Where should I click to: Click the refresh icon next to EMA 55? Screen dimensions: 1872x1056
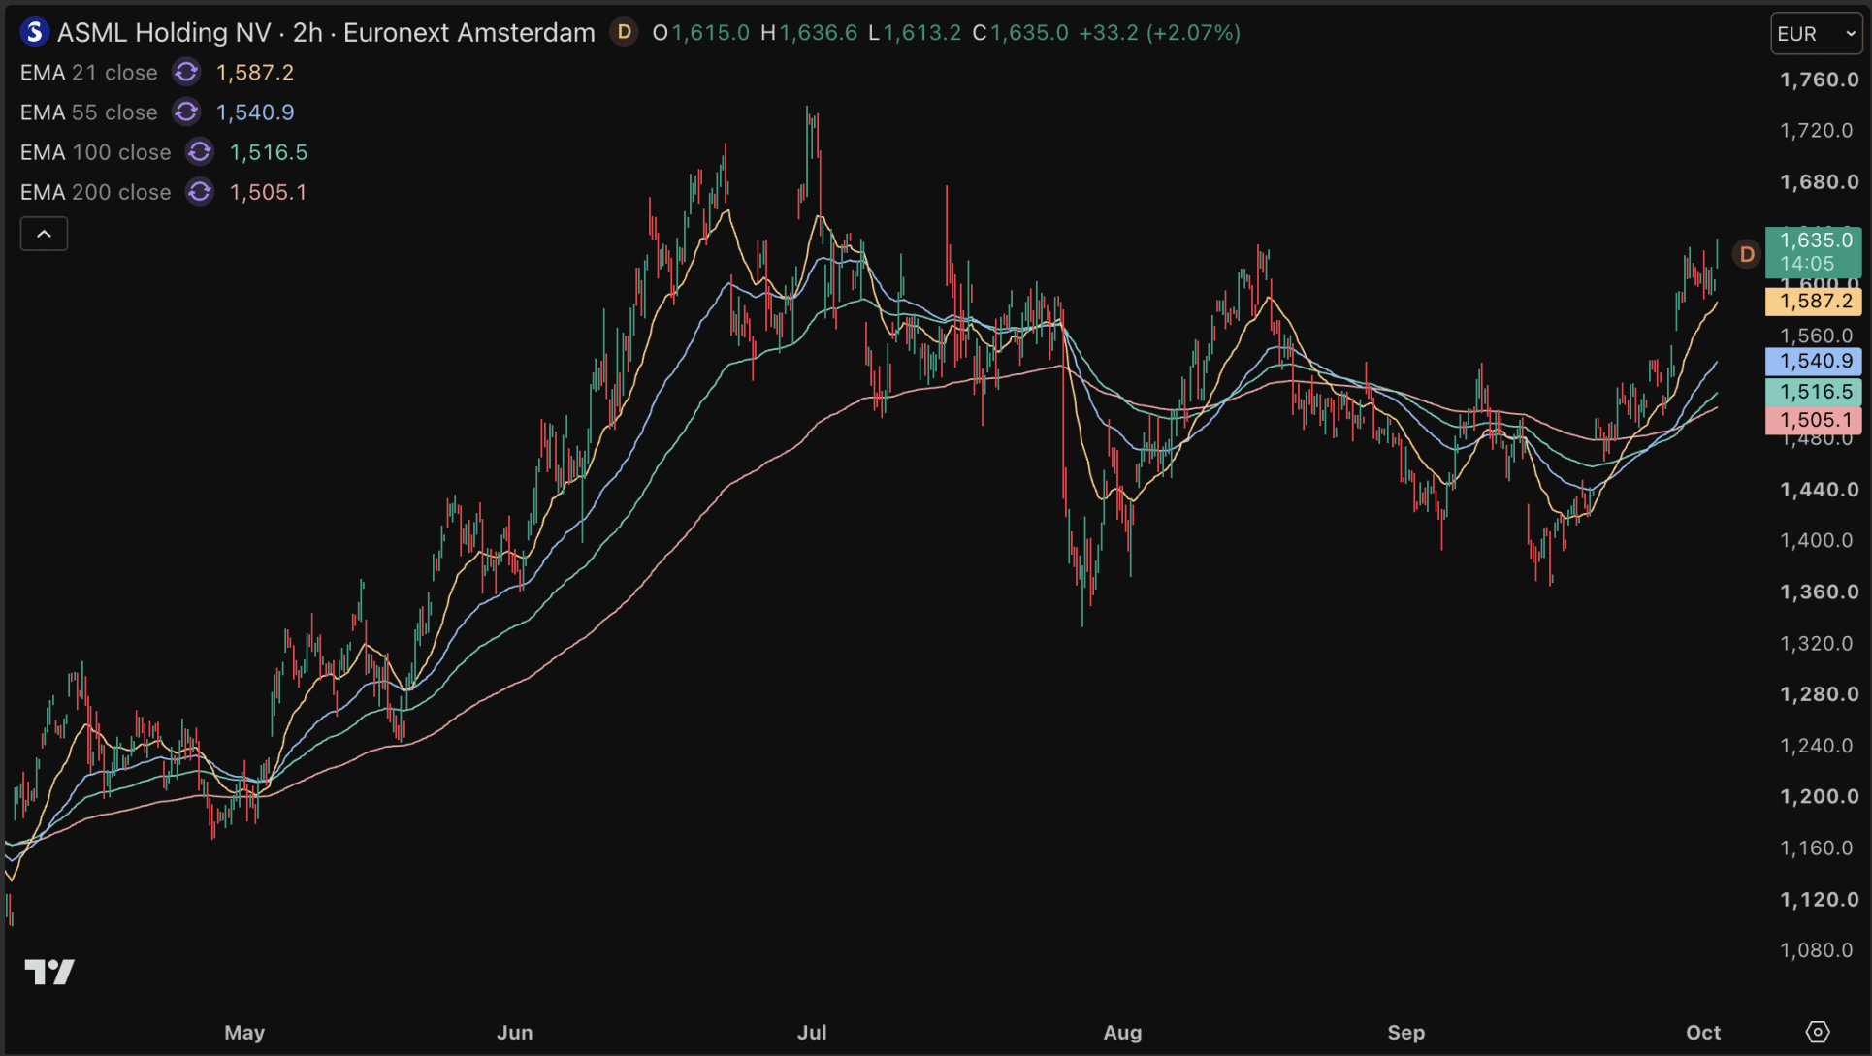coord(186,112)
